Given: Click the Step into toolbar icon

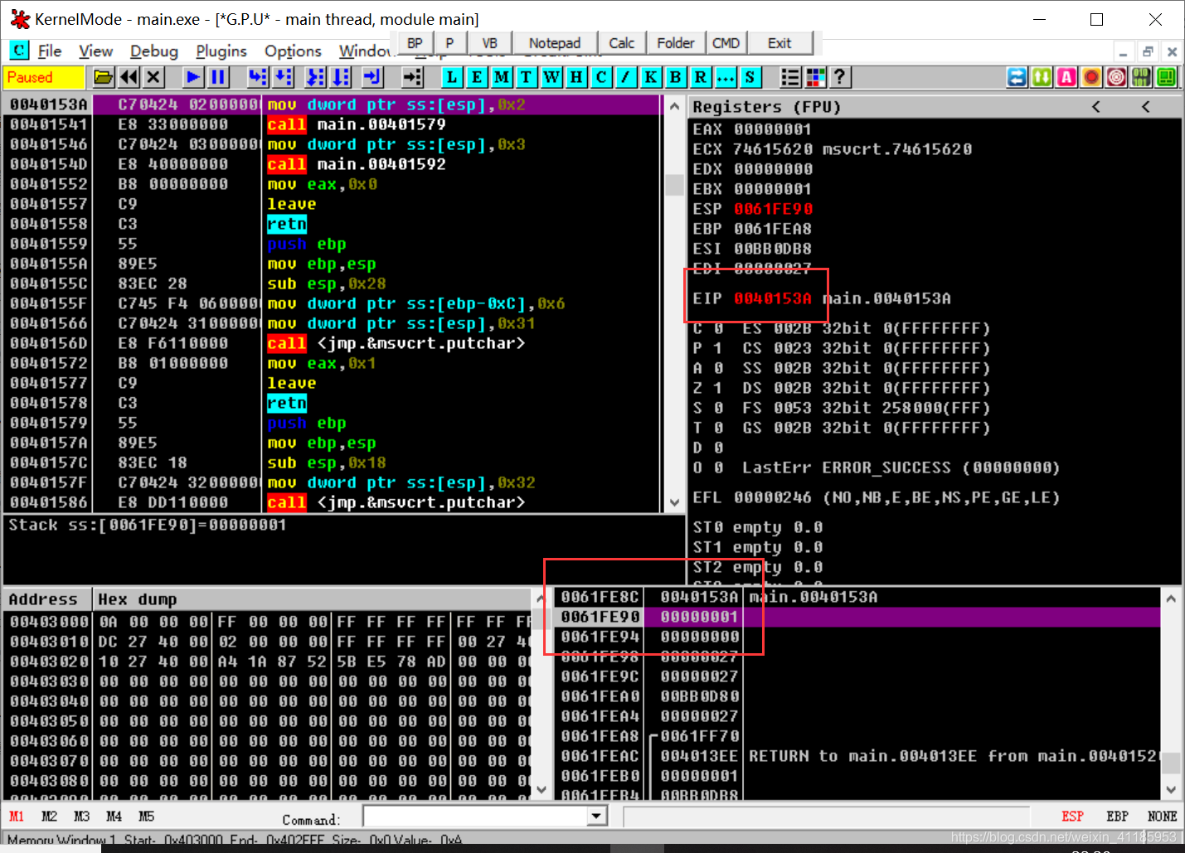Looking at the screenshot, I should coord(258,77).
